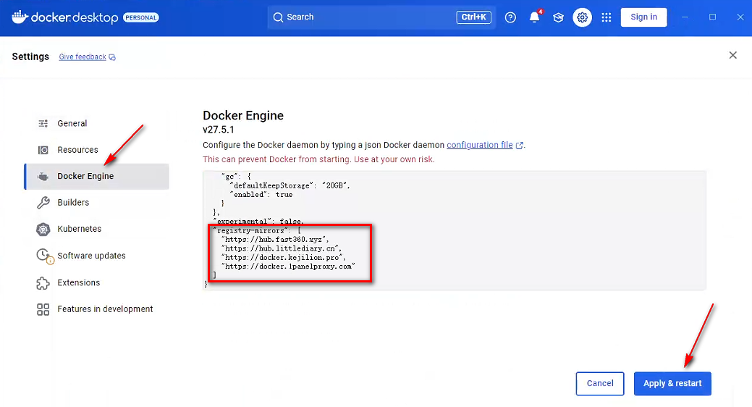
Task: Click the Sign in button
Action: (643, 17)
